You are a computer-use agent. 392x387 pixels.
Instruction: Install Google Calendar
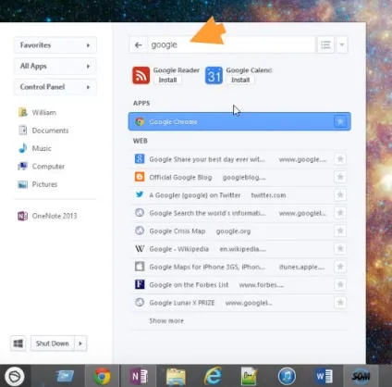(240, 80)
